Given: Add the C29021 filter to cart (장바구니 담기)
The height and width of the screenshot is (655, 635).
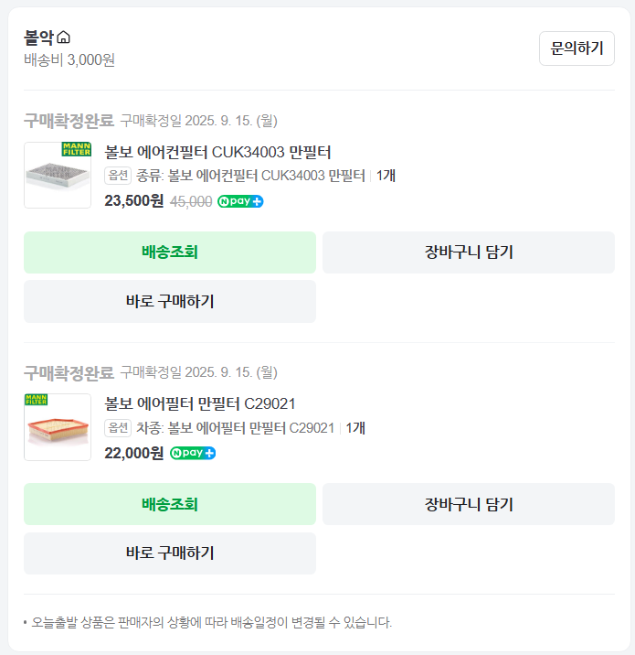Looking at the screenshot, I should [x=469, y=504].
